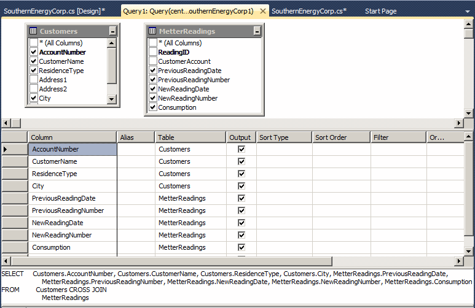The height and width of the screenshot is (308, 475).
Task: Uncheck PreviousReadingNumber in MetterReadings table
Action: click(153, 80)
